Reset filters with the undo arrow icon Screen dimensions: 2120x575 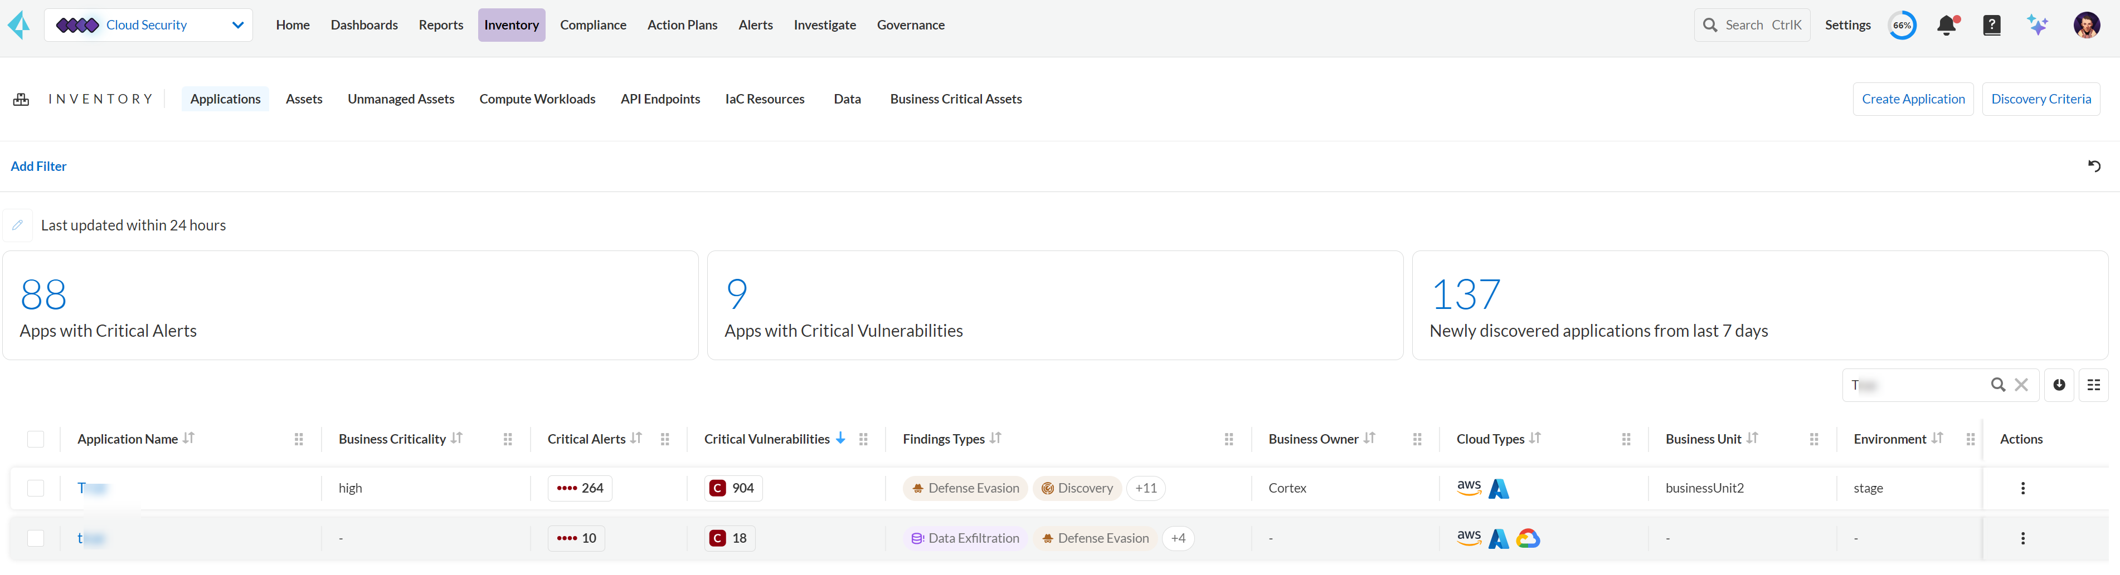[x=2094, y=166]
